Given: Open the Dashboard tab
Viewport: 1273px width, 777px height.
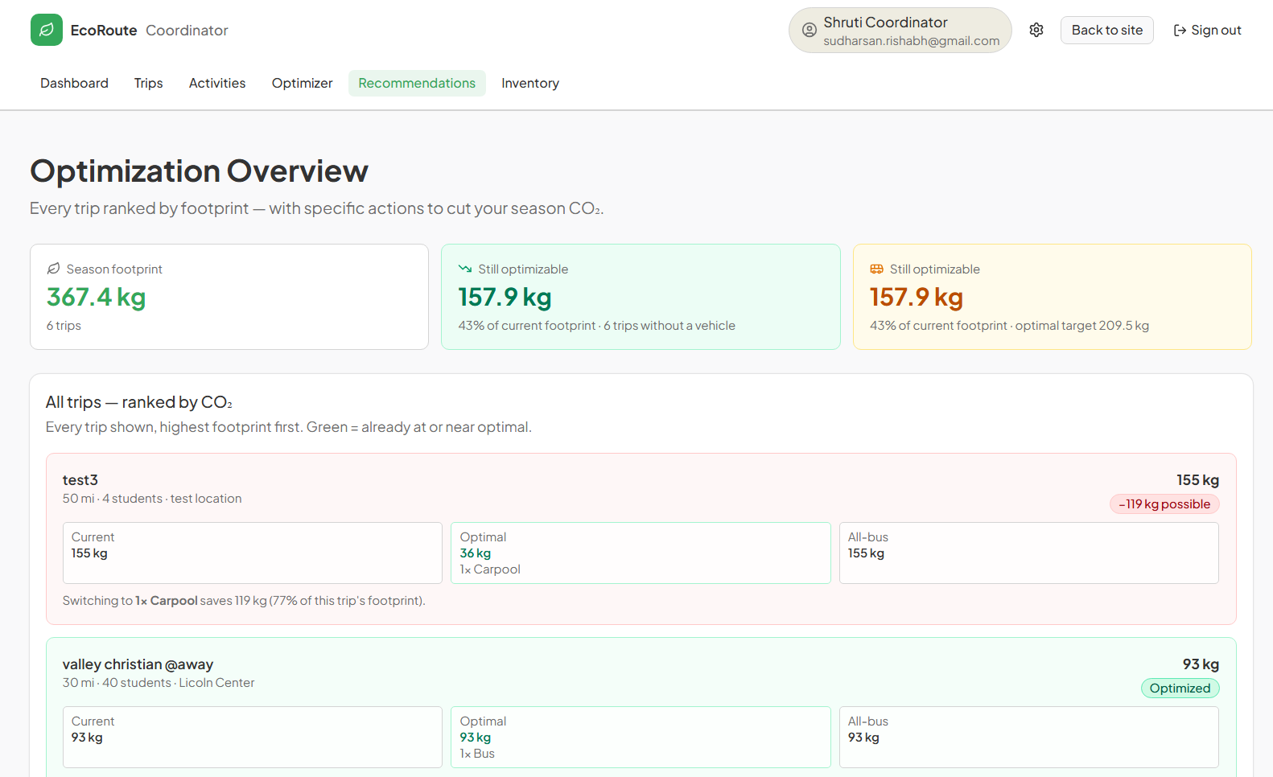Looking at the screenshot, I should [x=74, y=83].
